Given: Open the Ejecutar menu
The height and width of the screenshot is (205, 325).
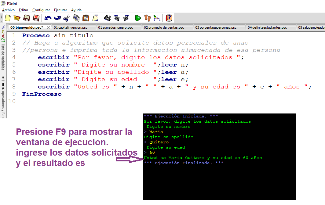Looking at the screenshot, I should tap(60, 10).
